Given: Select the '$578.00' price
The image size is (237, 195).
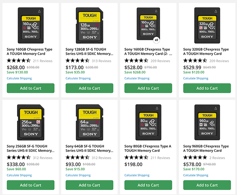Looking at the screenshot, I should (192, 164).
